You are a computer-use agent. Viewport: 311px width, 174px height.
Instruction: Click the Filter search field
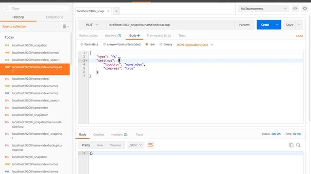tap(36, 9)
